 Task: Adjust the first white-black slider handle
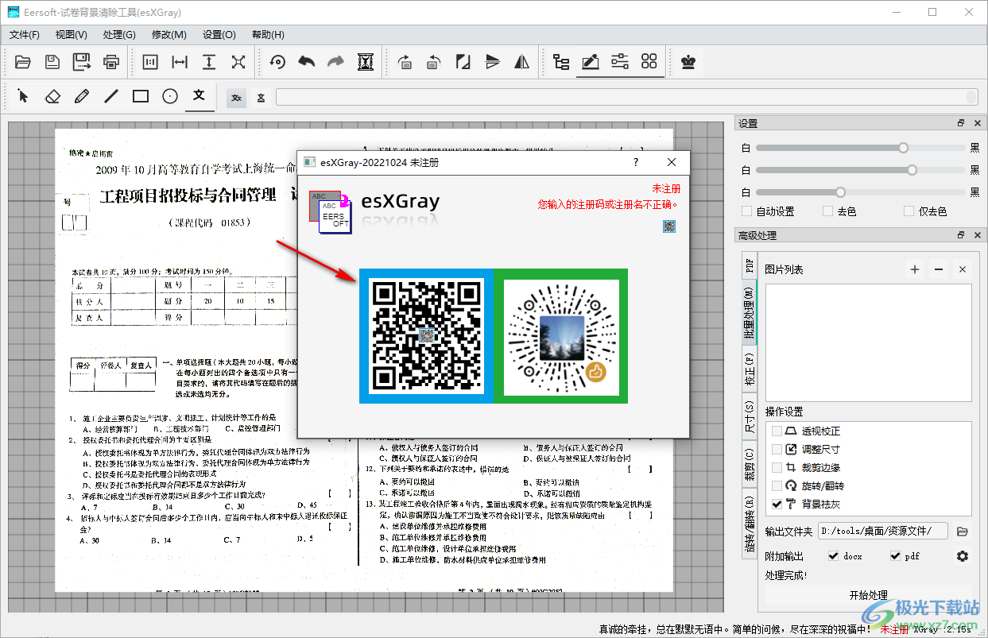903,148
